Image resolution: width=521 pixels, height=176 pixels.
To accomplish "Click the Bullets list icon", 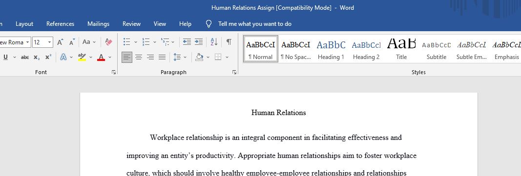I will click(126, 42).
